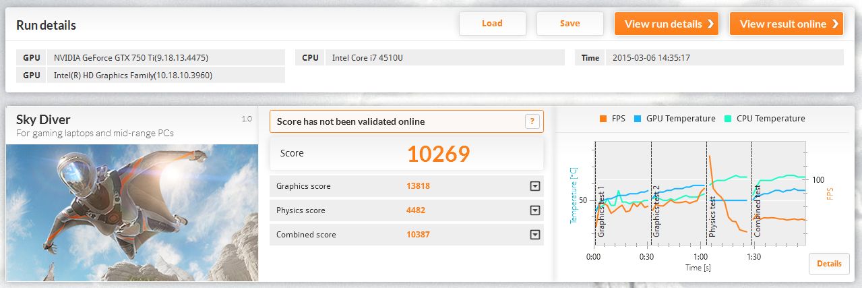Click the Load button
Viewport: 862px width, 288px height.
pyautogui.click(x=492, y=24)
